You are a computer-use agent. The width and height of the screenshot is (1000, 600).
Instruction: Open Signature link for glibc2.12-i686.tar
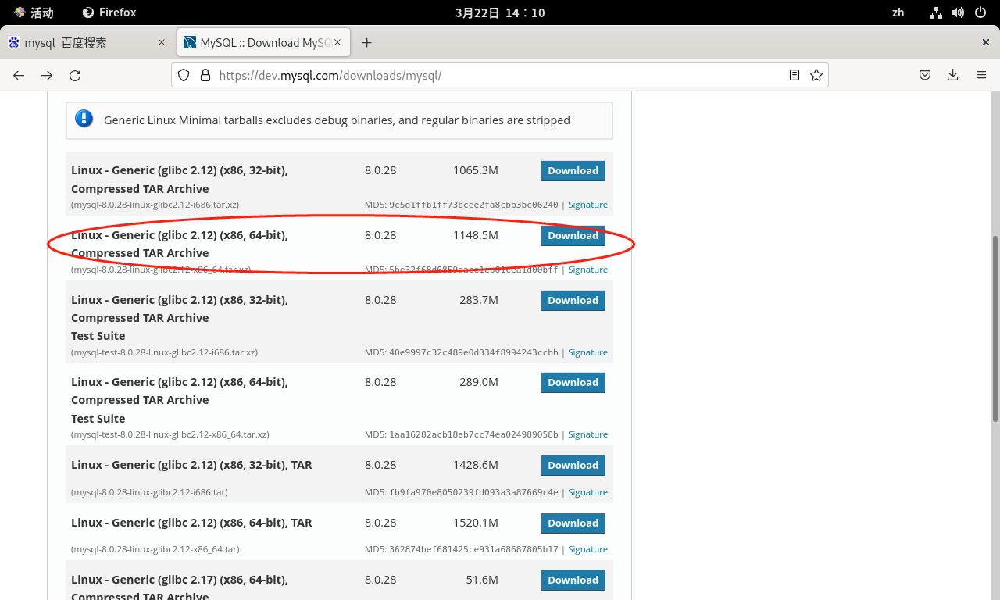click(x=587, y=492)
